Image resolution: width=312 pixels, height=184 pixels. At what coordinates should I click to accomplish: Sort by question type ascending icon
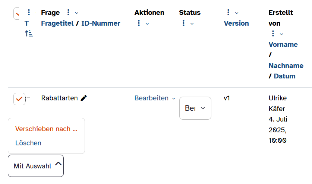pos(29,33)
